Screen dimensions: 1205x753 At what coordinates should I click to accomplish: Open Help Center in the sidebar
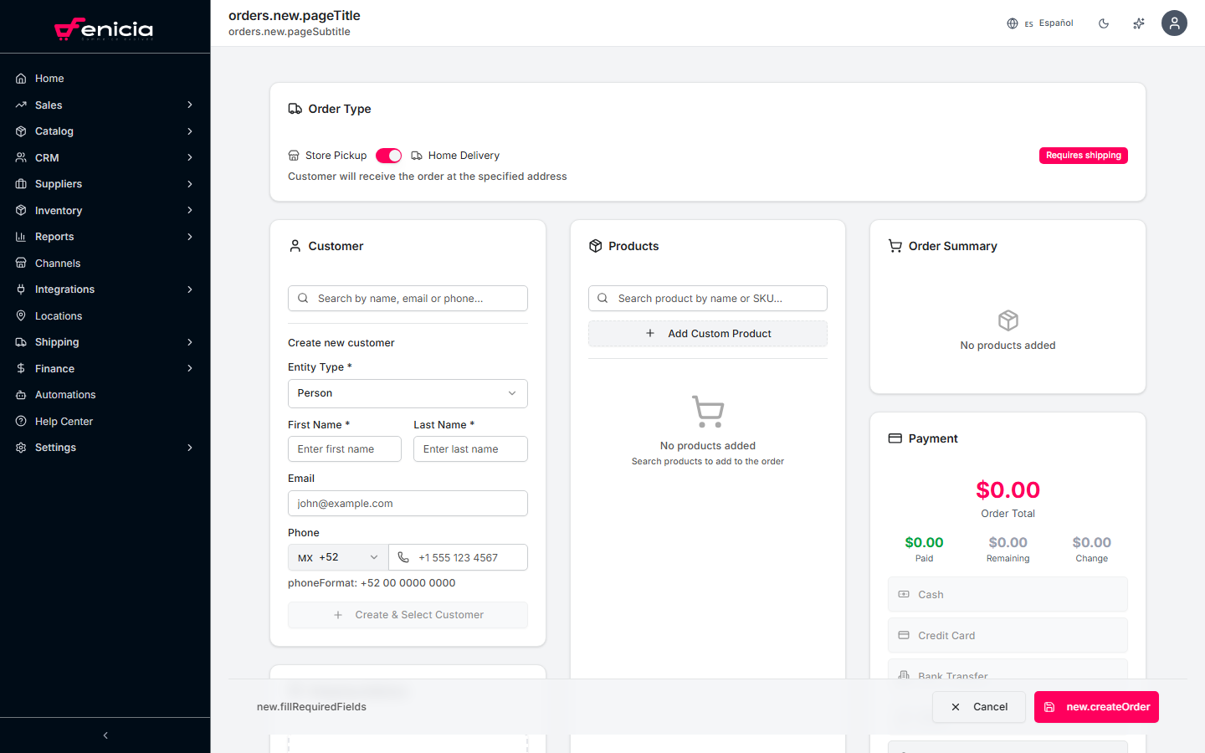(x=64, y=422)
